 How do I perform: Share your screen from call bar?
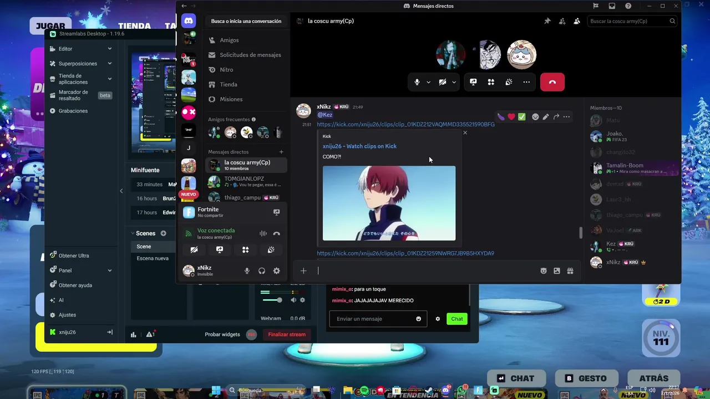[473, 82]
